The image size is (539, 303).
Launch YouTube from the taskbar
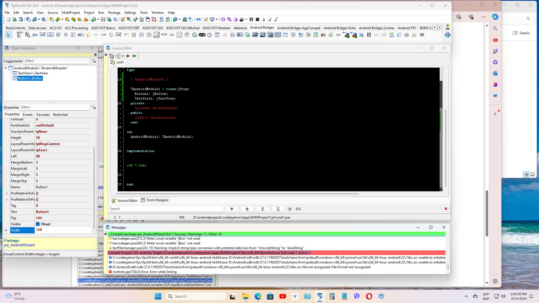[x=283, y=296]
